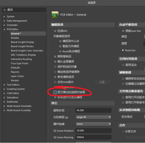Enable 显示弹出的选择对话框 checkbox

coord(55,92)
